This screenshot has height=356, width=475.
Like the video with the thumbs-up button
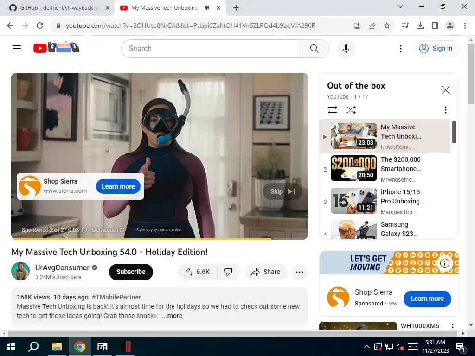[x=197, y=272]
